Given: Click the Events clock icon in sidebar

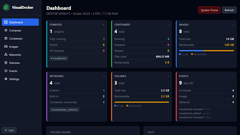Looking at the screenshot, I should [6, 71].
